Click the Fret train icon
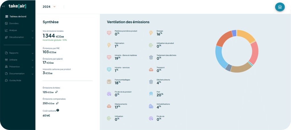The height and width of the screenshot is (130, 291). pyautogui.click(x=151, y=94)
